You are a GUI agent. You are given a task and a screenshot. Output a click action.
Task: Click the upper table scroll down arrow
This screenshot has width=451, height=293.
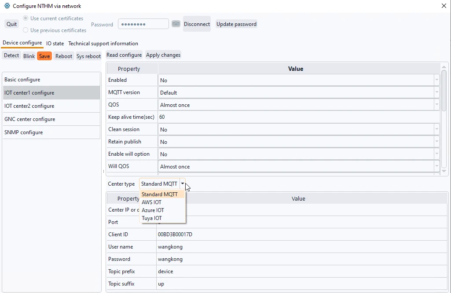(x=444, y=171)
